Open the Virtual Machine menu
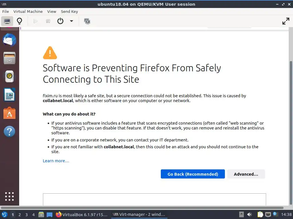 click(x=28, y=11)
